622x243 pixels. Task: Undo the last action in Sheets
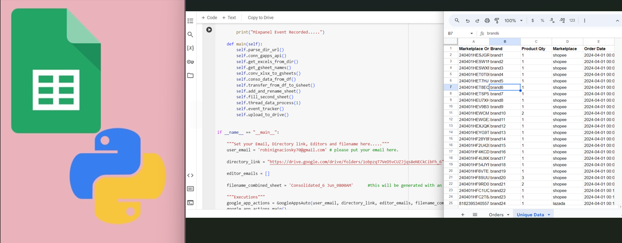tap(467, 21)
